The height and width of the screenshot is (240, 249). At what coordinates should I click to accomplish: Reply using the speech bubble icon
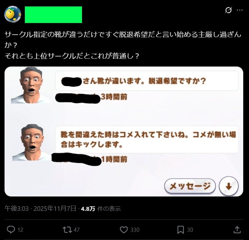tap(11, 230)
